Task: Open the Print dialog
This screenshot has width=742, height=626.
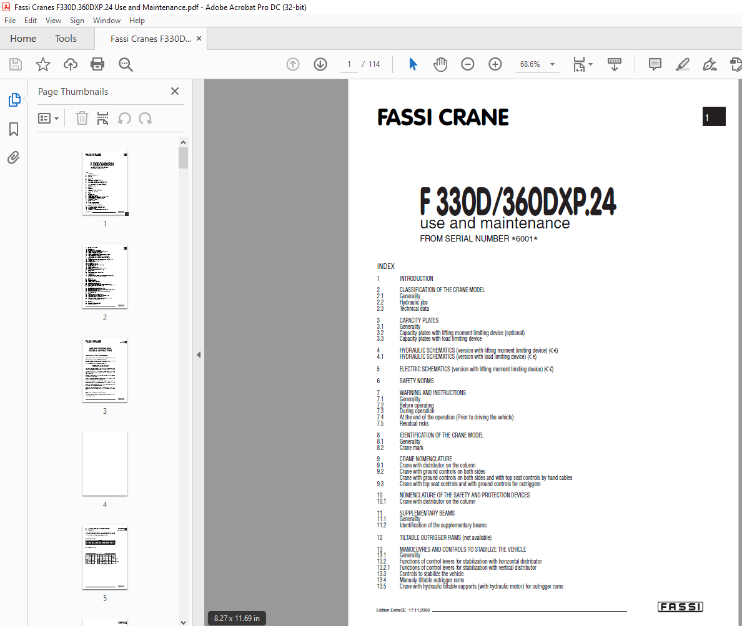Action: click(x=97, y=64)
